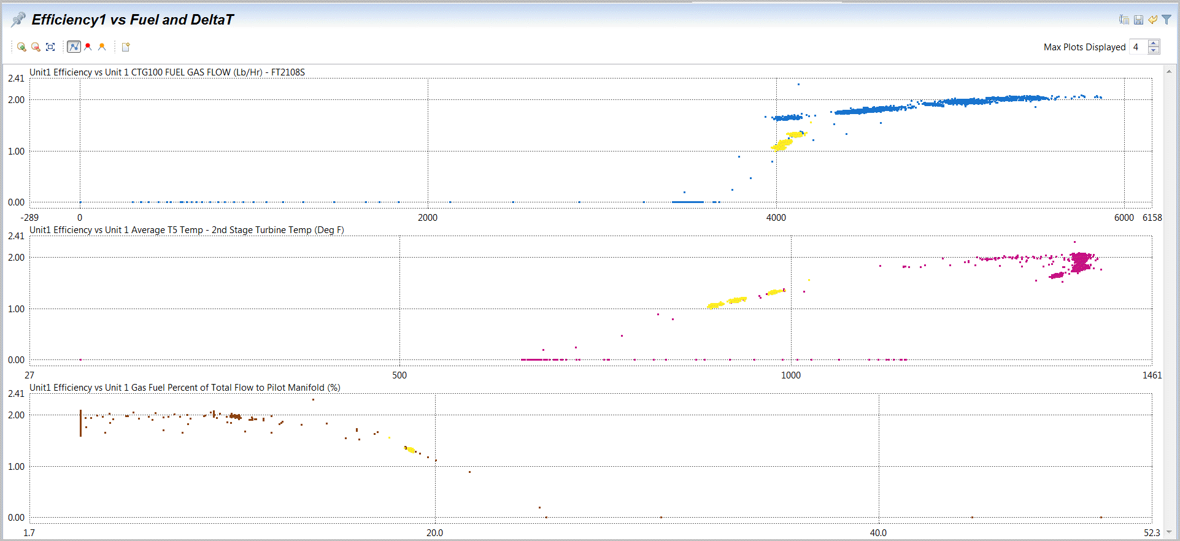Click the zoom out magnifier icon

(36, 47)
